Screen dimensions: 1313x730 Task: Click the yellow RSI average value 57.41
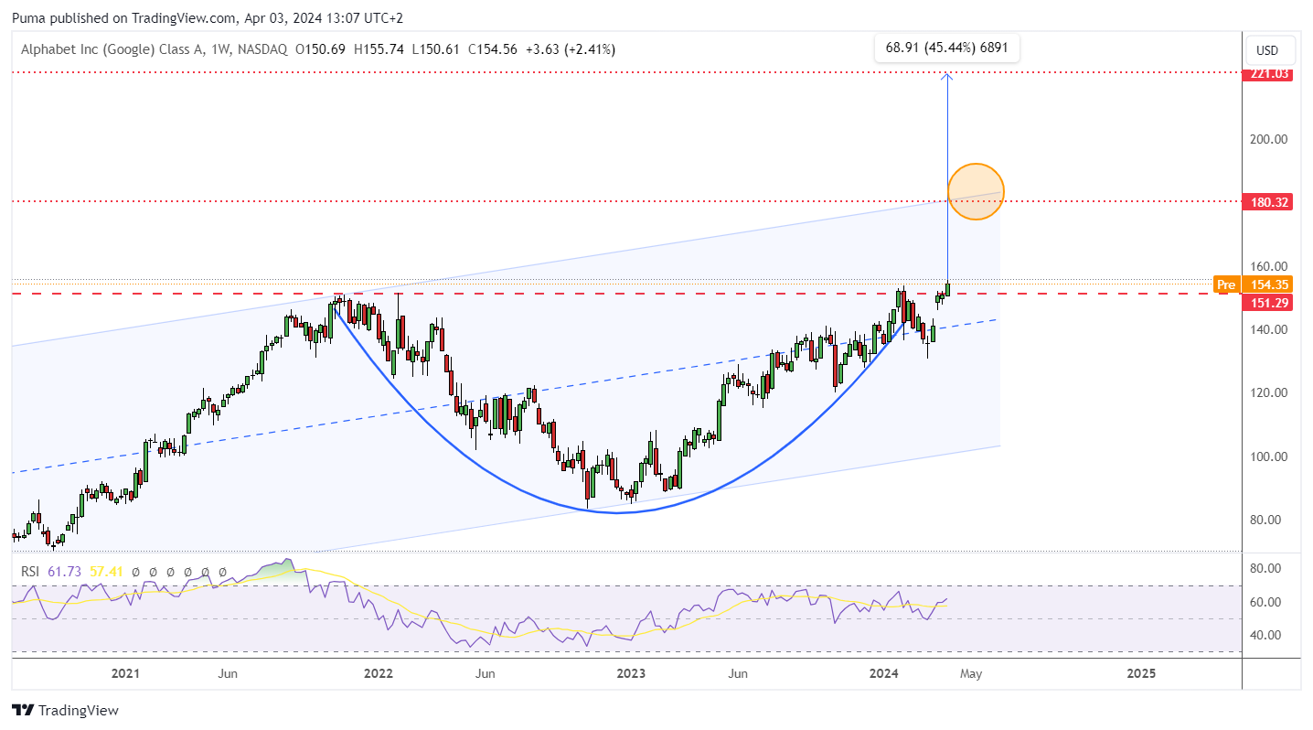pyautogui.click(x=105, y=572)
